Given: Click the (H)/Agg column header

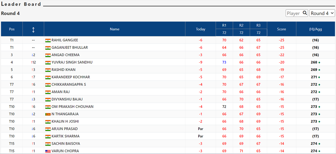Looking at the screenshot, I should point(315,29).
